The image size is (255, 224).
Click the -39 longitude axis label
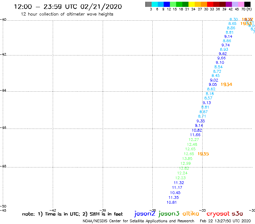coord(103,211)
